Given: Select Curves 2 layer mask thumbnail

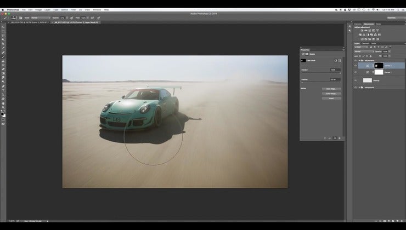Looking at the screenshot, I should click(379, 66).
